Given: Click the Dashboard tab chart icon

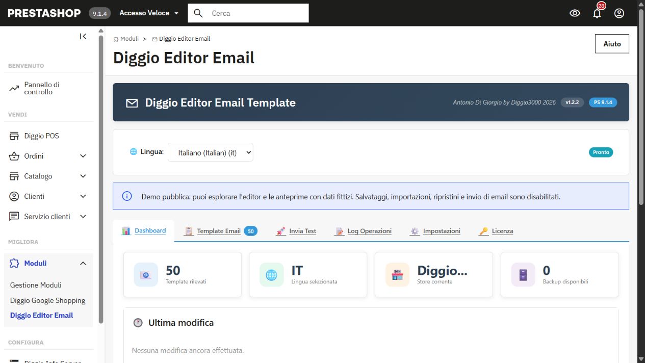Looking at the screenshot, I should pyautogui.click(x=126, y=231).
